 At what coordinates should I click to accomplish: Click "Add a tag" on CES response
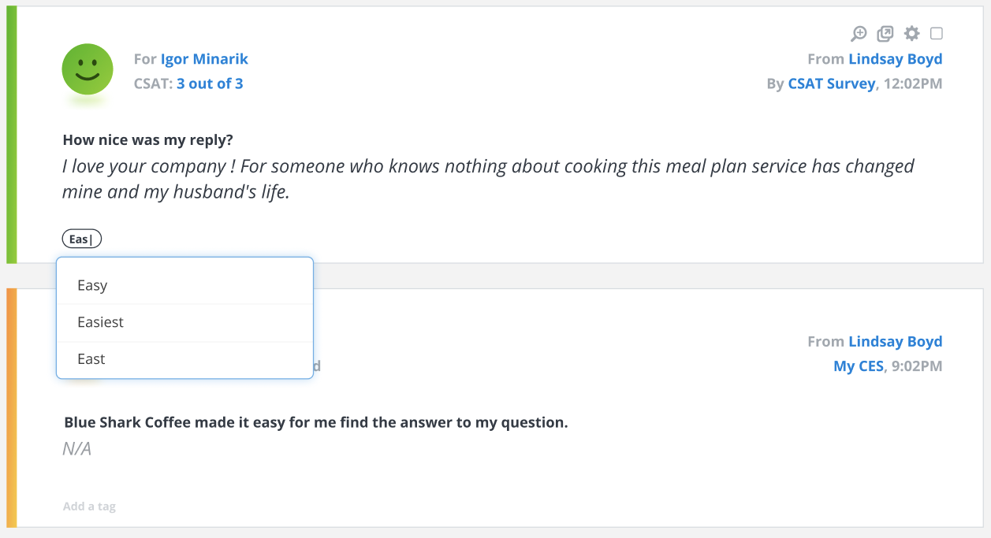(x=89, y=506)
